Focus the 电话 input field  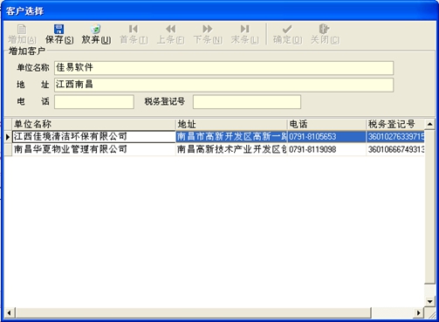point(94,102)
